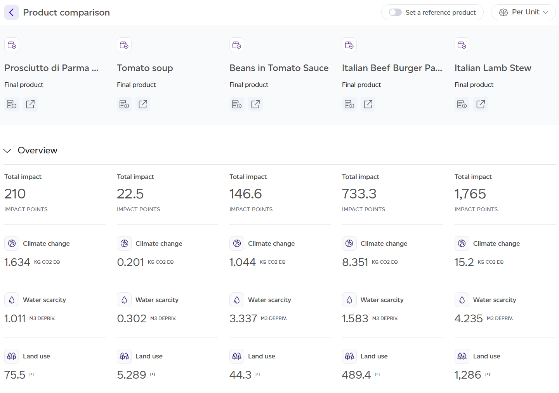The width and height of the screenshot is (559, 393).
Task: Go back using the purple arrow button
Action: 12,12
